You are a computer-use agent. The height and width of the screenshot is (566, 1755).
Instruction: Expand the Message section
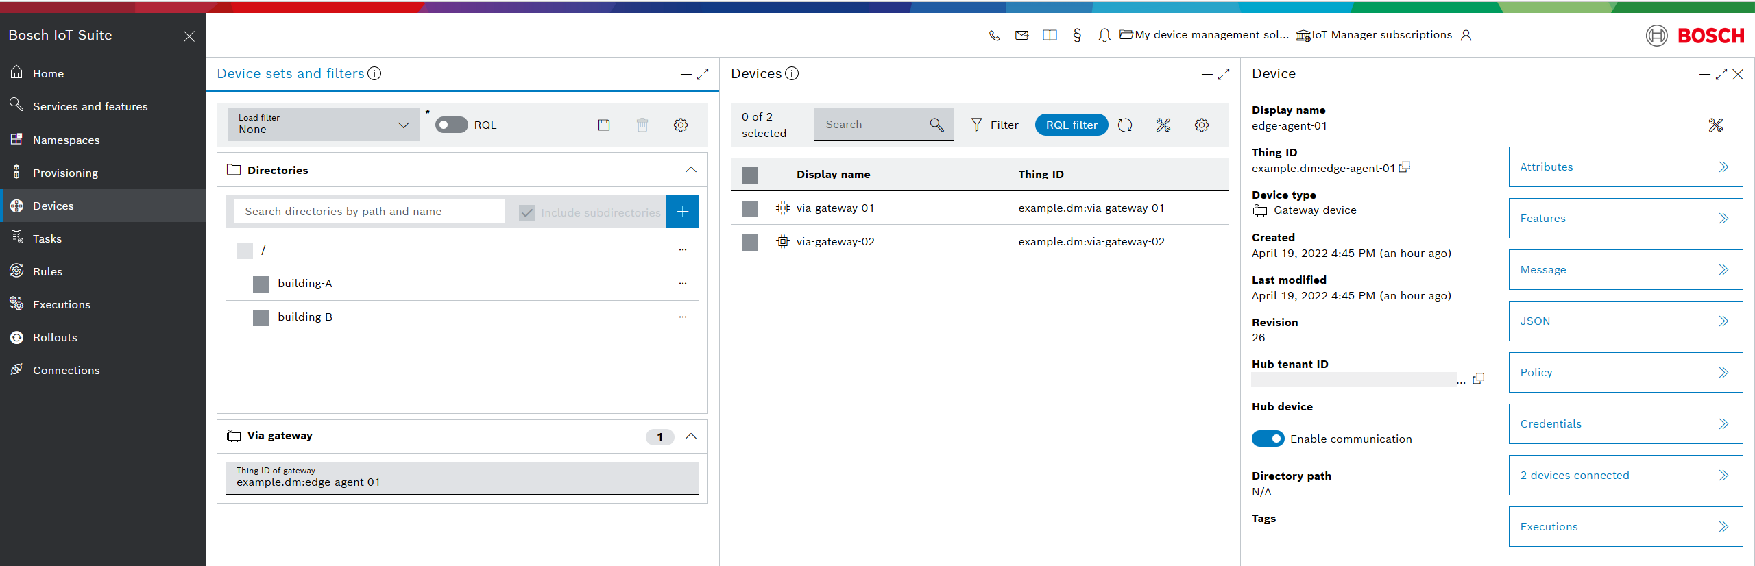pyautogui.click(x=1625, y=269)
